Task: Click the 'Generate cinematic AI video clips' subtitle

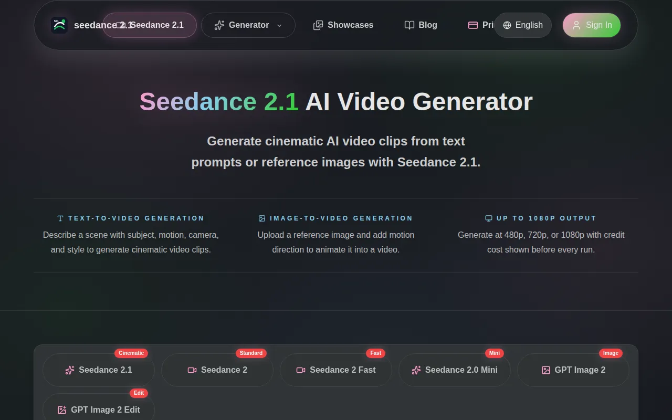Action: [336, 152]
